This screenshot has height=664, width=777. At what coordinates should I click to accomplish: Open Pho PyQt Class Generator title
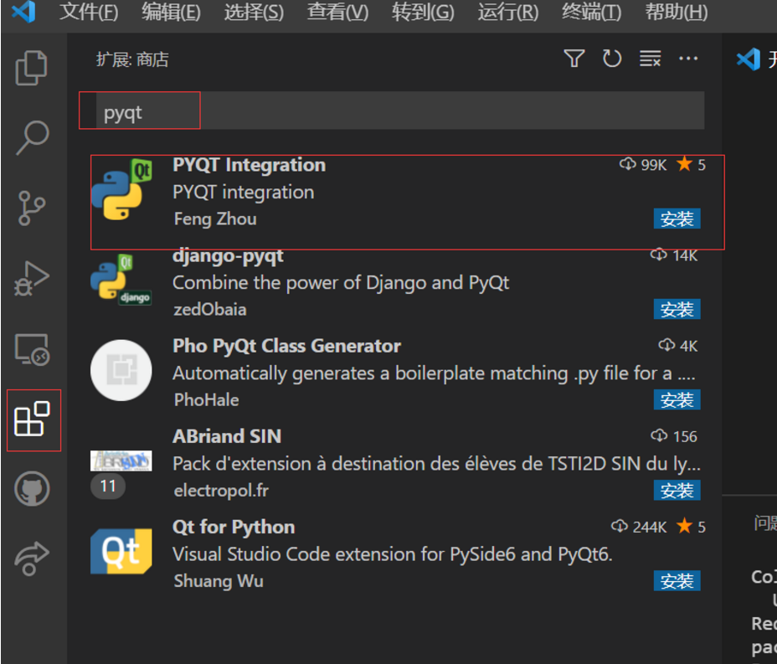pos(287,346)
